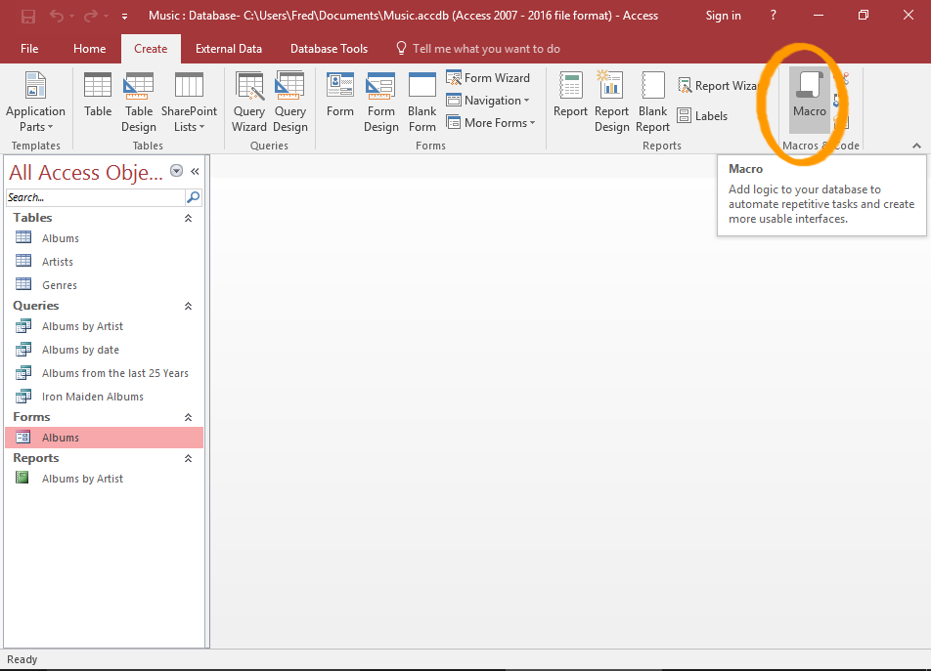931x671 pixels.
Task: Create a new Table
Action: click(98, 95)
